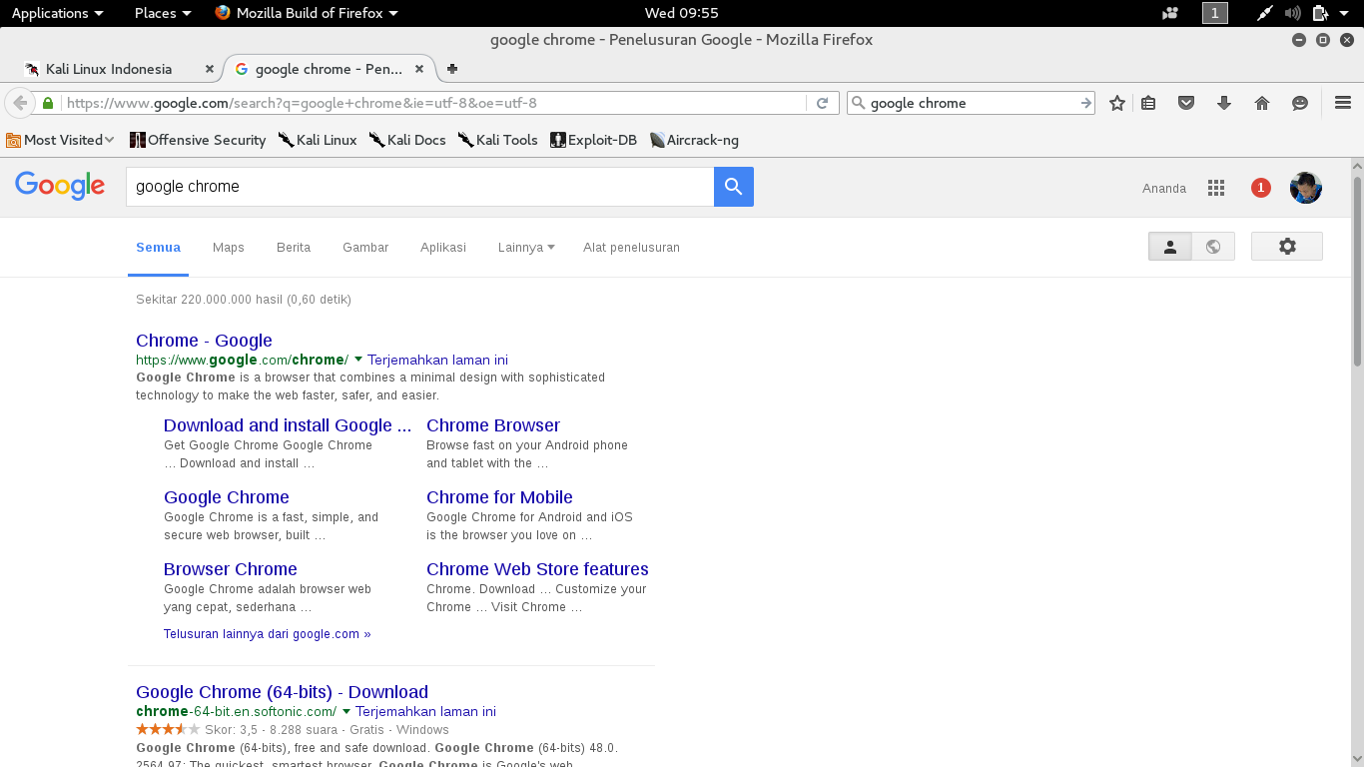Viewport: 1364px width, 767px height.
Task: Open the Places menu
Action: 163,13
